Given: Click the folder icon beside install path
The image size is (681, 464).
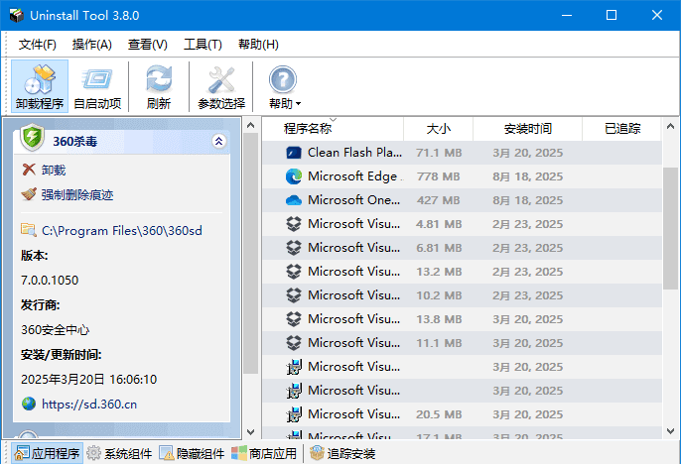Looking at the screenshot, I should pyautogui.click(x=29, y=230).
